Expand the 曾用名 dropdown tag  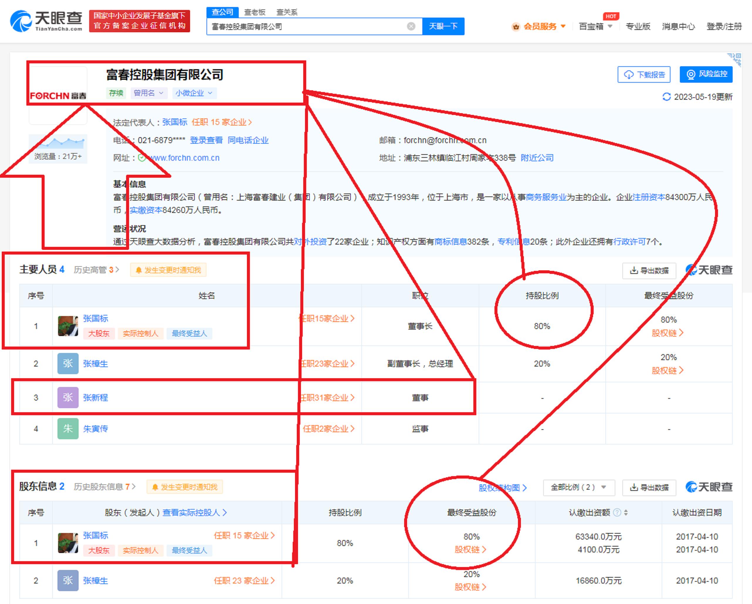tap(149, 93)
